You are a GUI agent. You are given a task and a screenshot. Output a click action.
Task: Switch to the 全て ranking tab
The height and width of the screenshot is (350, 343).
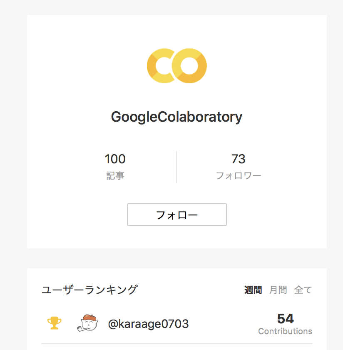(303, 290)
